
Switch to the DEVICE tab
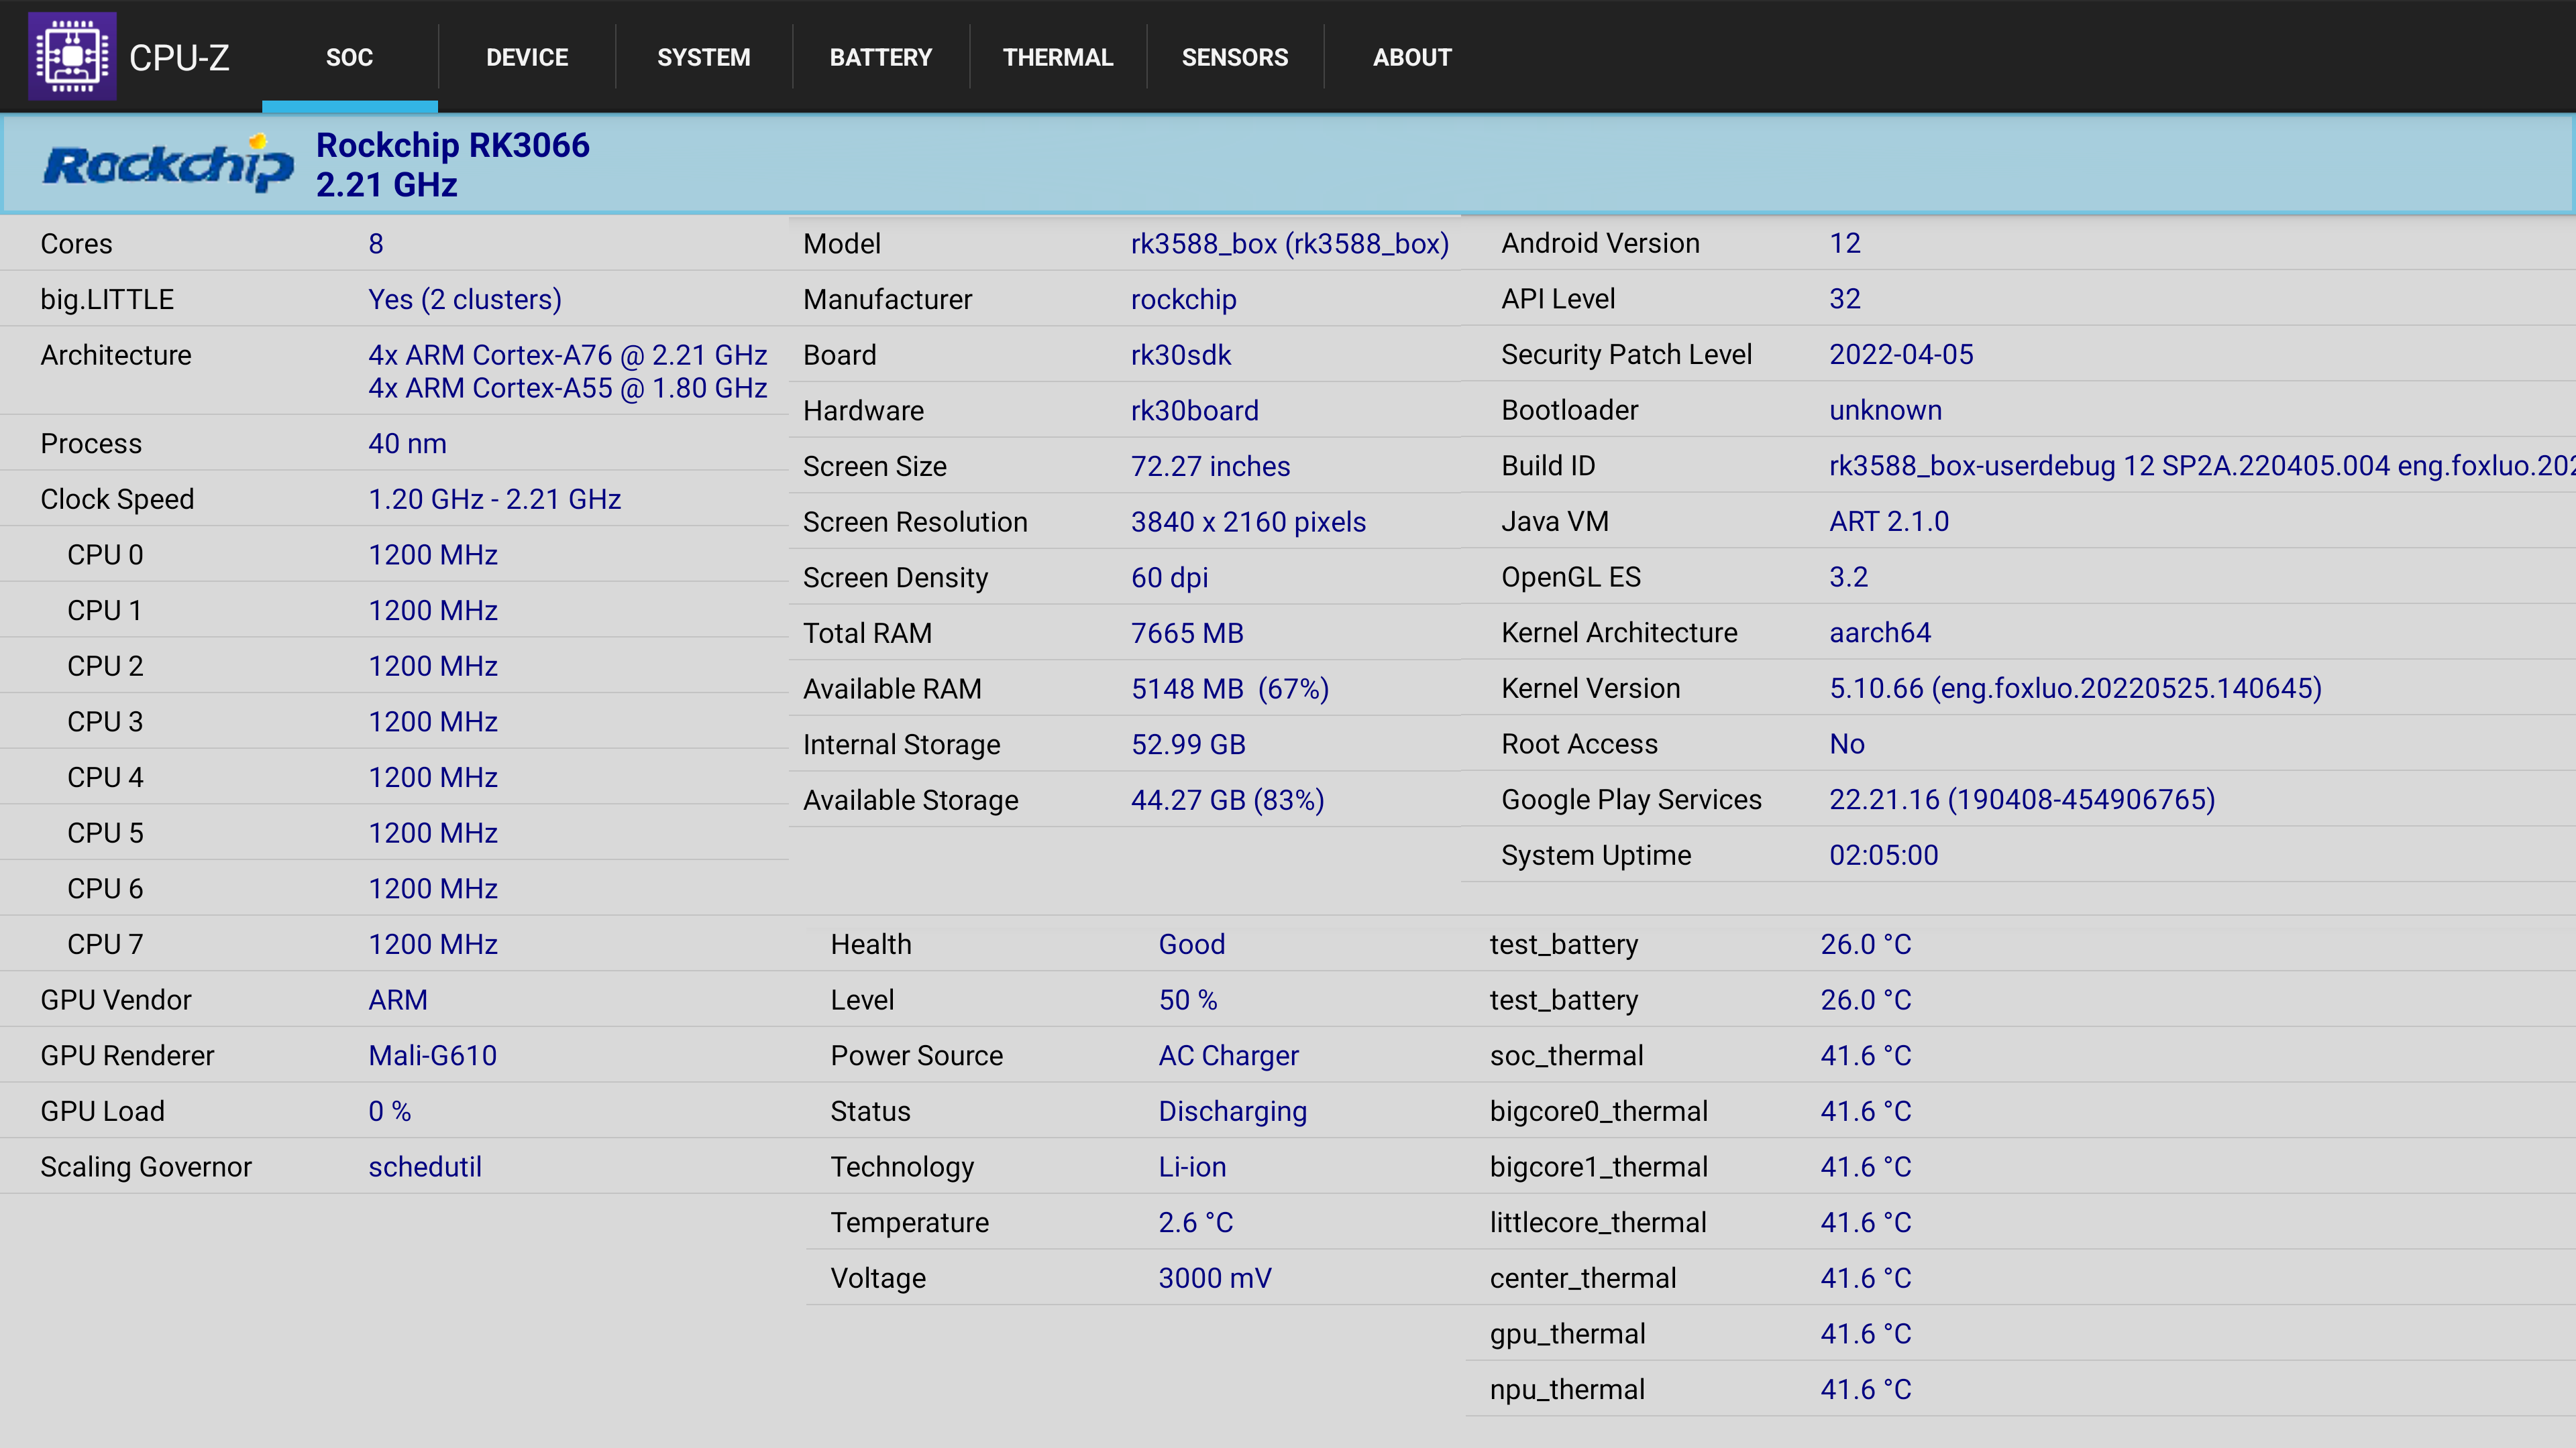point(527,57)
